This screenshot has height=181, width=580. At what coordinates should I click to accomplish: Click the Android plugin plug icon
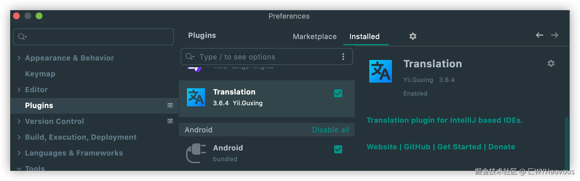(196, 153)
